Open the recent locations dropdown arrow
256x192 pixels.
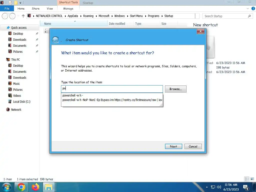tap(18, 16)
